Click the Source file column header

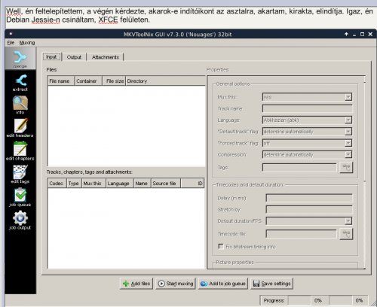pos(166,184)
